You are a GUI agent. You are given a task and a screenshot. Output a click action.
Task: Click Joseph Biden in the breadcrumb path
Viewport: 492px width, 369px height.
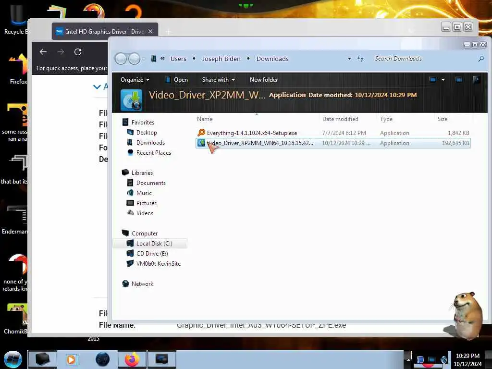221,59
